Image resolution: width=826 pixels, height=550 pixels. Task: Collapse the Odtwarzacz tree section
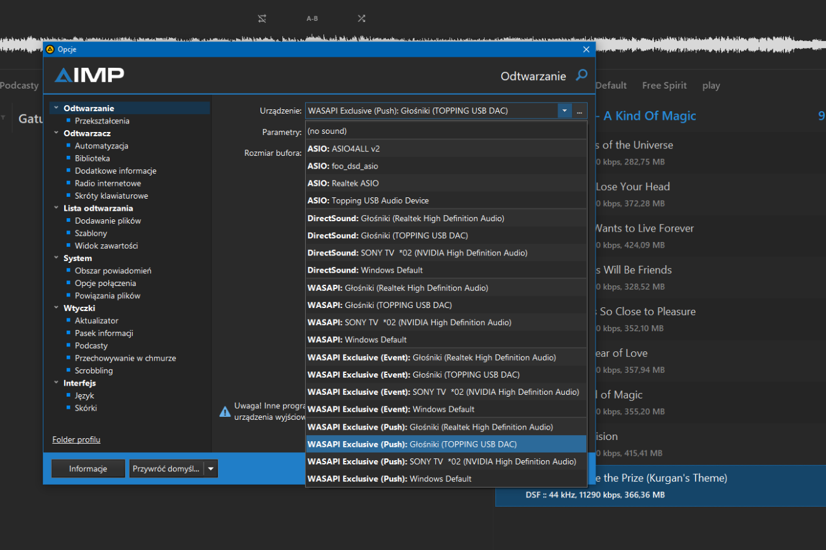pyautogui.click(x=56, y=133)
